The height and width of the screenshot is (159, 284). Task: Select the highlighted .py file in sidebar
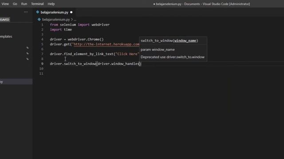16,82
